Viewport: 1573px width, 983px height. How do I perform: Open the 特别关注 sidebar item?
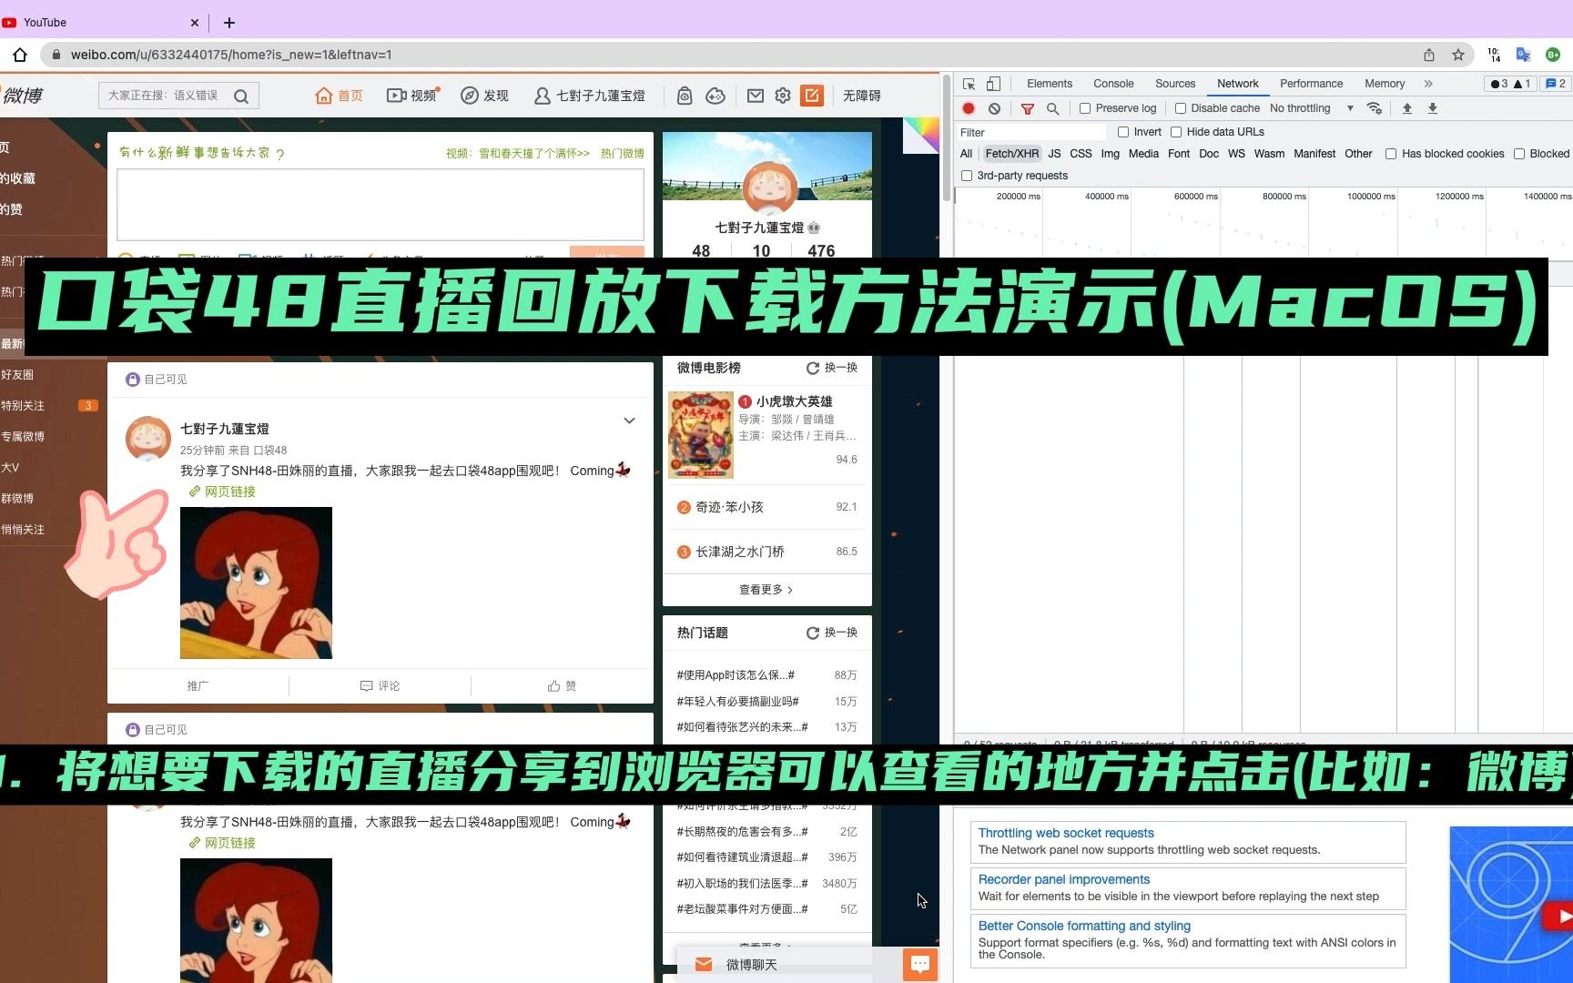pos(23,406)
